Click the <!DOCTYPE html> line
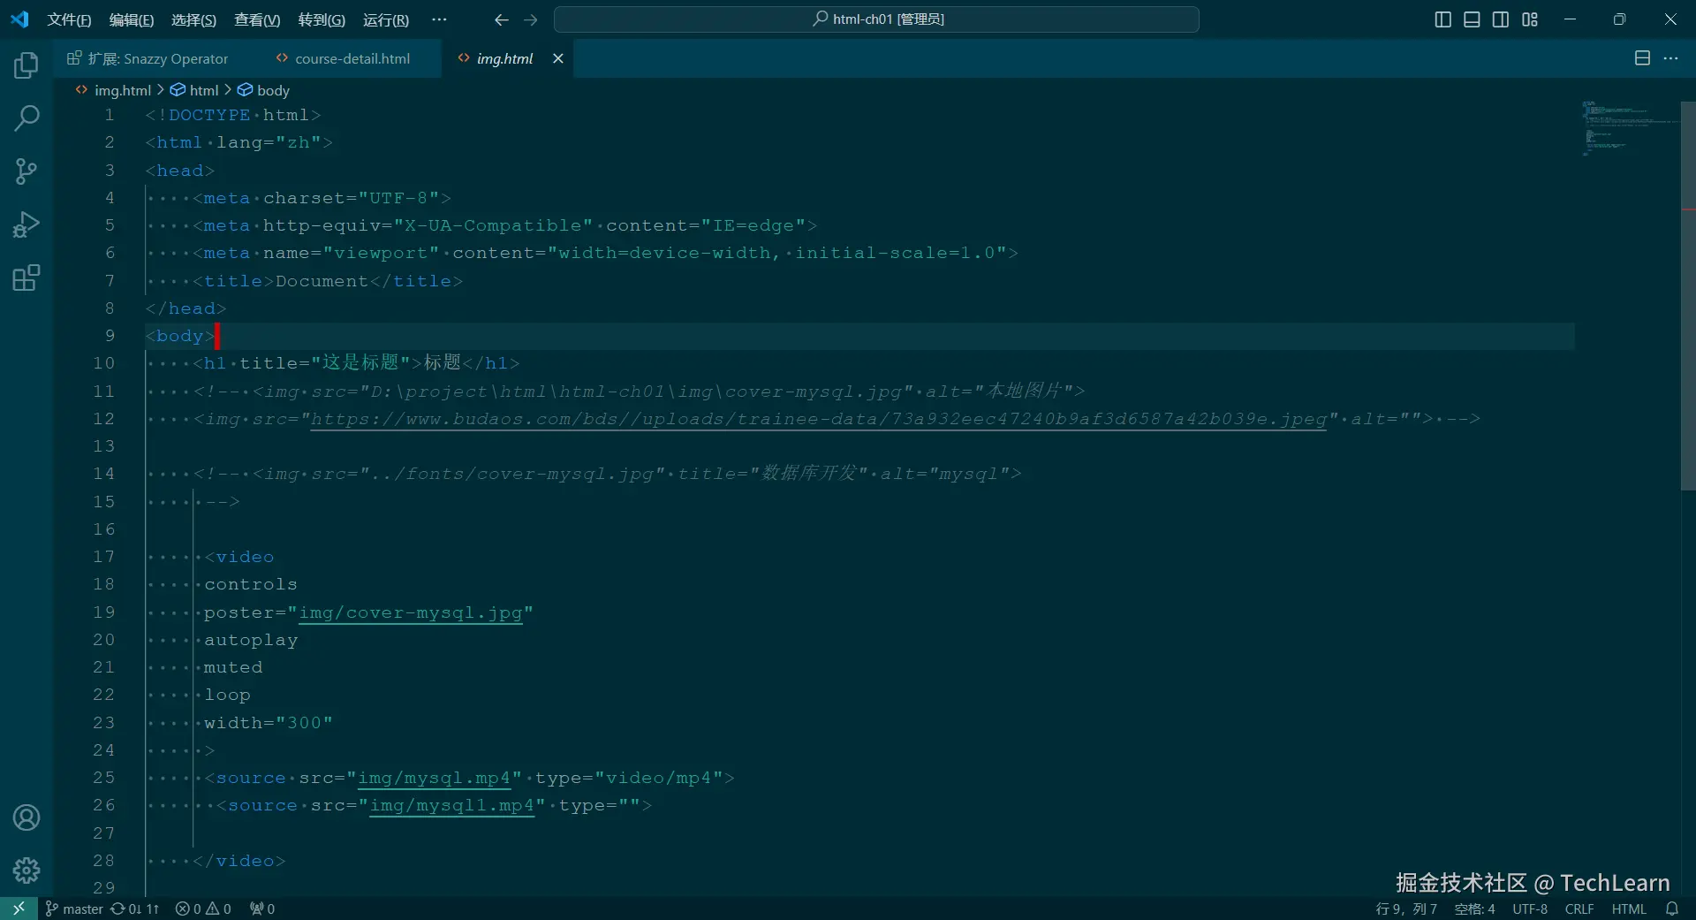The width and height of the screenshot is (1696, 920). pyautogui.click(x=233, y=115)
